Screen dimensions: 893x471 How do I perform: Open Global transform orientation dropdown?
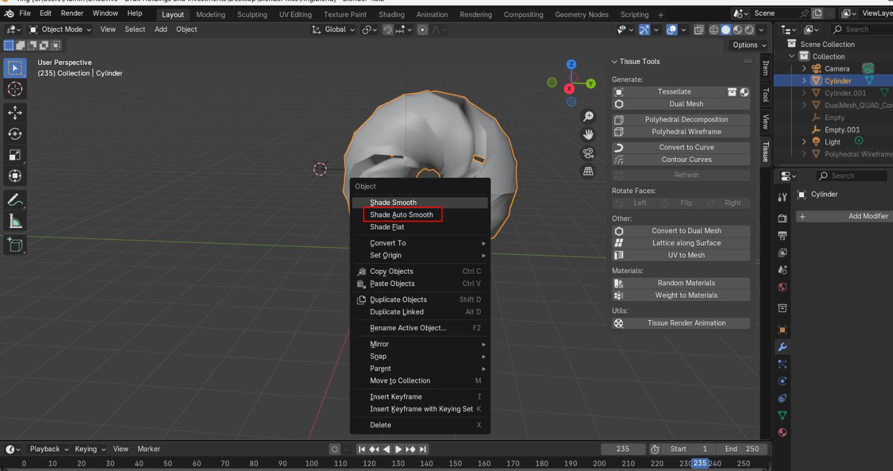[333, 30]
